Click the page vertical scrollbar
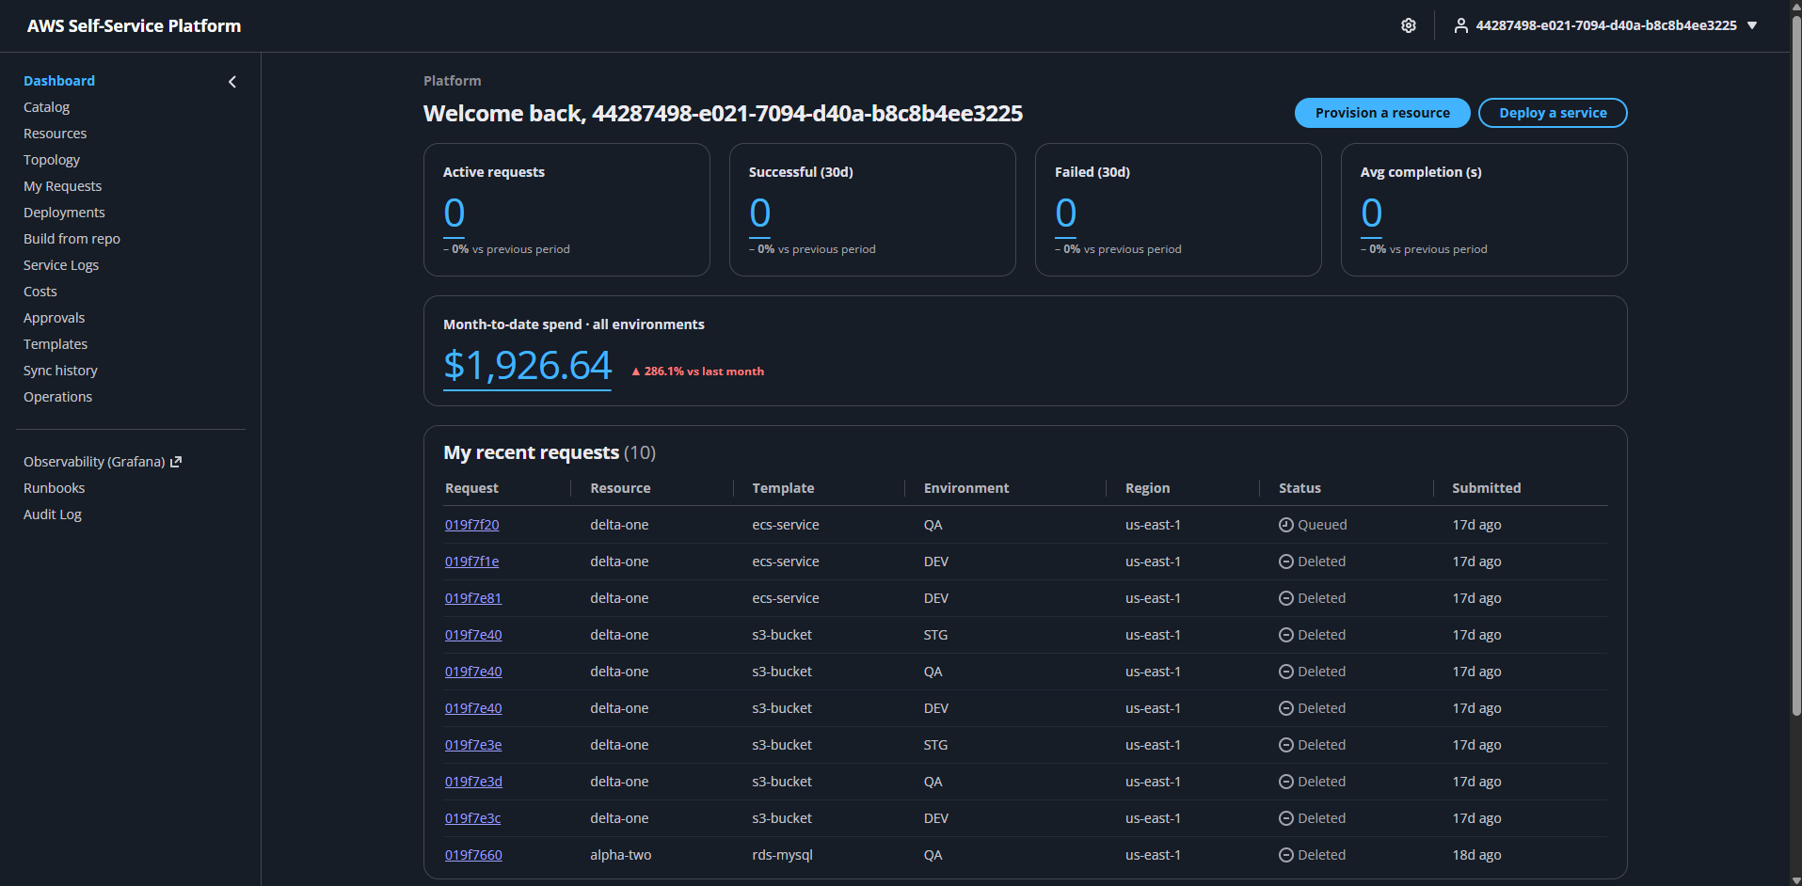 tap(1795, 367)
